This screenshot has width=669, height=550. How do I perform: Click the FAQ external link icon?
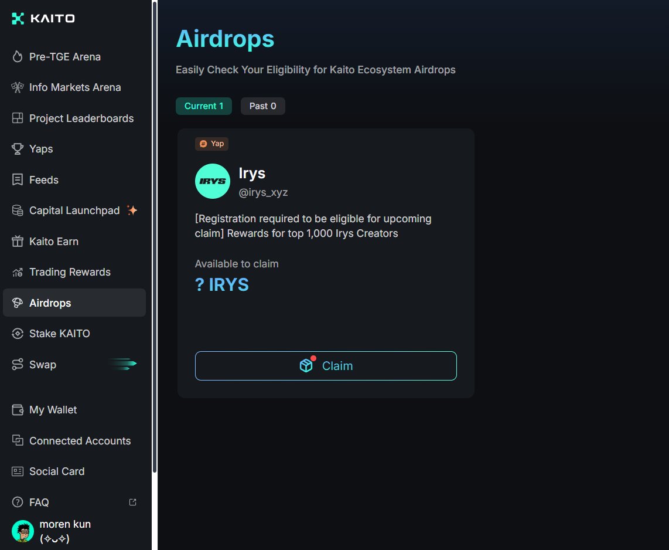click(x=133, y=502)
